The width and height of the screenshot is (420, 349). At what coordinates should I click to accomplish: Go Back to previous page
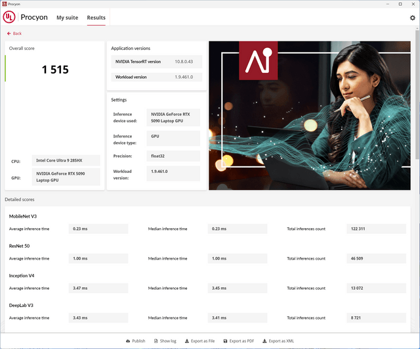point(14,34)
